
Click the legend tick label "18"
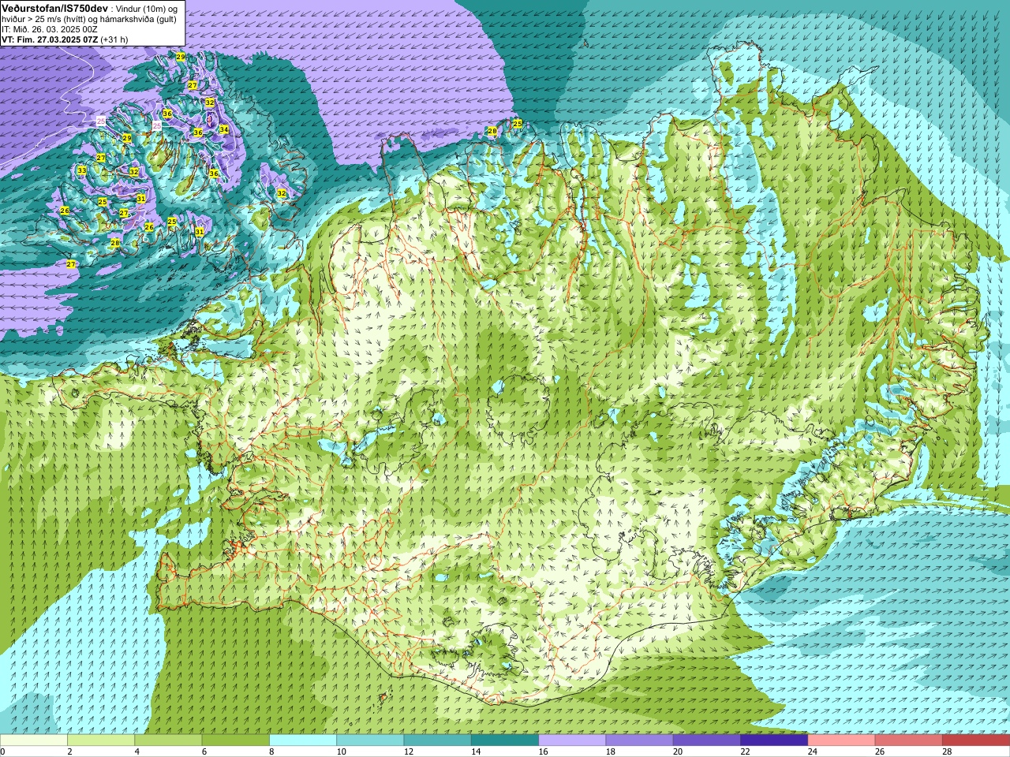(x=610, y=751)
